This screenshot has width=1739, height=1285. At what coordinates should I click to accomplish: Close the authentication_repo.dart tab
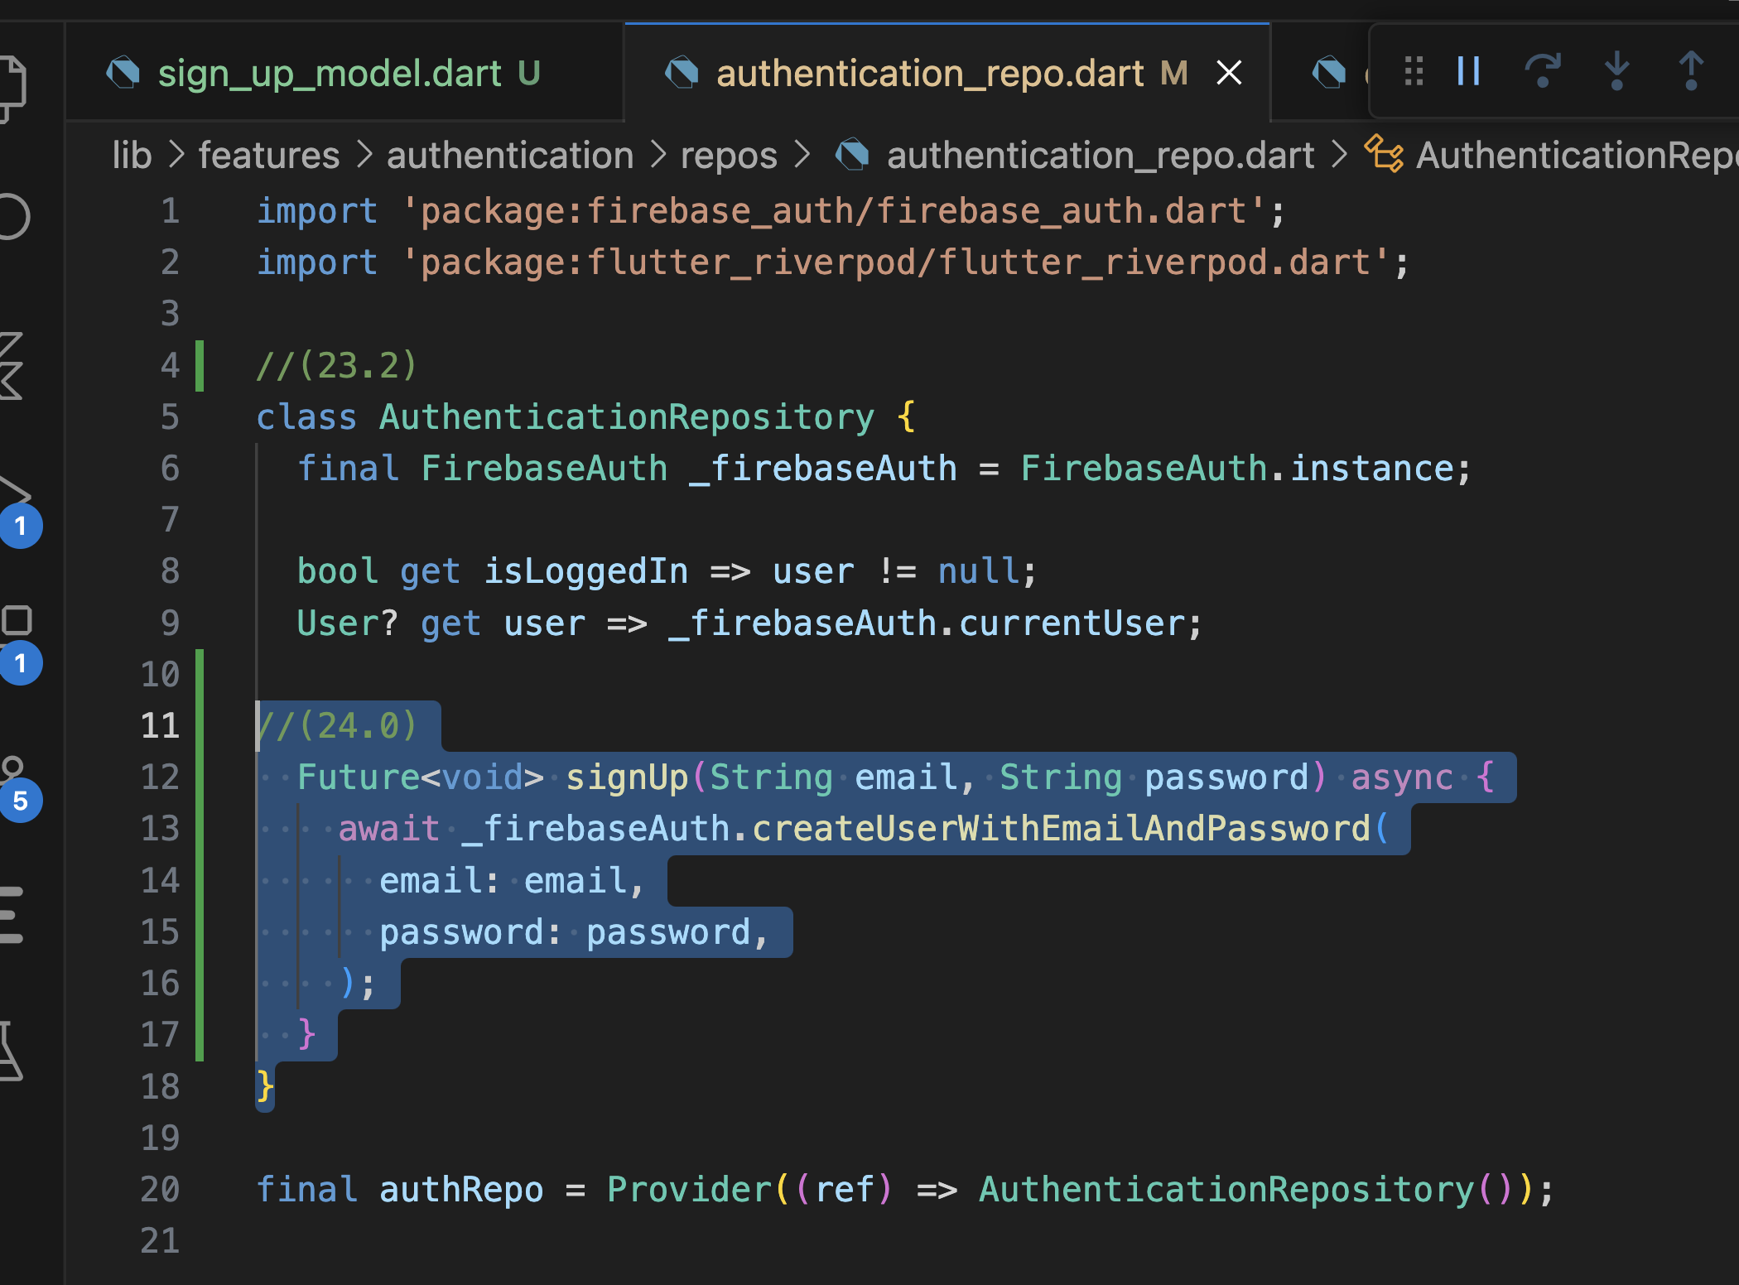click(1229, 73)
